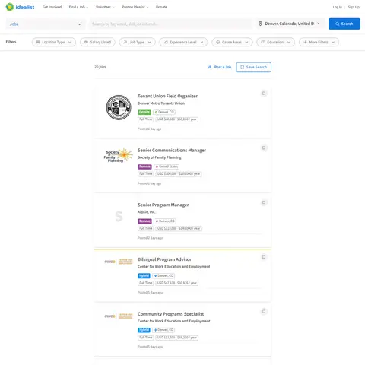This screenshot has width=365, height=365.
Task: Click the location pin icon in search bar
Action: (260, 24)
